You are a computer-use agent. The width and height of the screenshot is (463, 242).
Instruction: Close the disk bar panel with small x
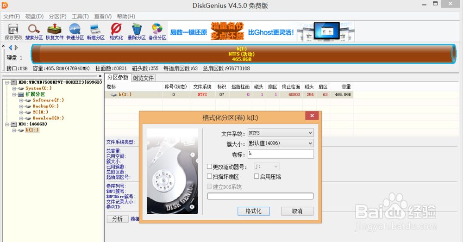point(3,46)
